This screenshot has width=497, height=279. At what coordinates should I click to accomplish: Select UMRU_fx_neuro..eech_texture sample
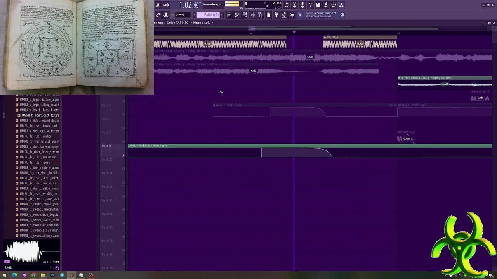pos(41,115)
